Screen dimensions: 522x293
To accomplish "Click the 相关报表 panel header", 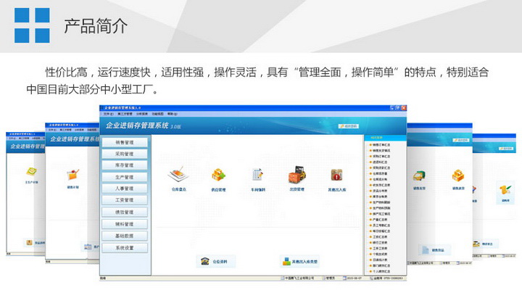I will (385, 138).
